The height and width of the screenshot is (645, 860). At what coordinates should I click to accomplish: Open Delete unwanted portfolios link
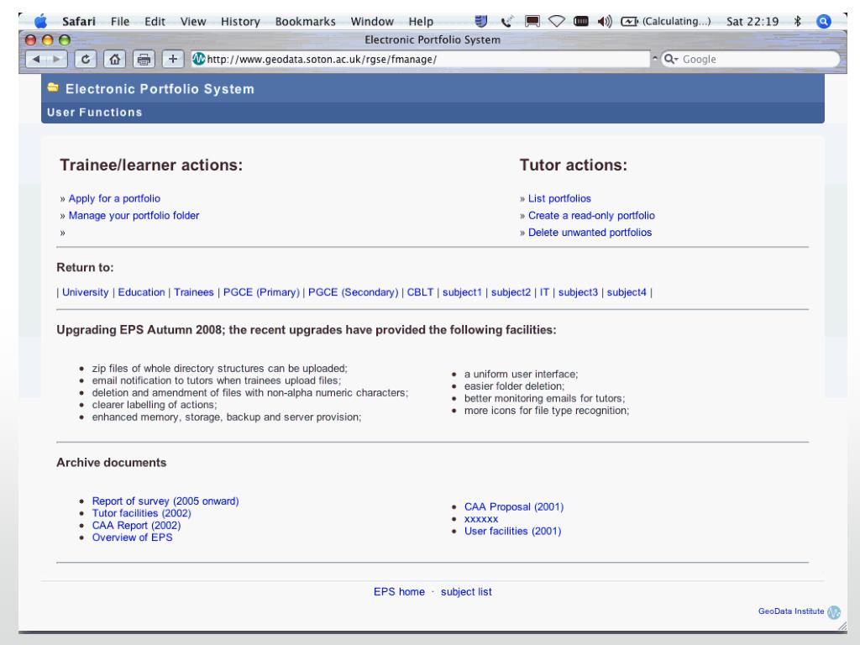[x=590, y=233]
